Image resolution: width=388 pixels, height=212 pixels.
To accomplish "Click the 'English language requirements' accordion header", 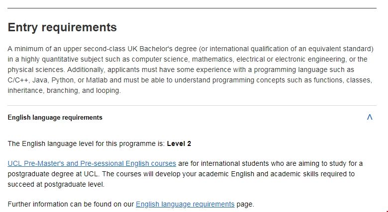I will point(55,118).
